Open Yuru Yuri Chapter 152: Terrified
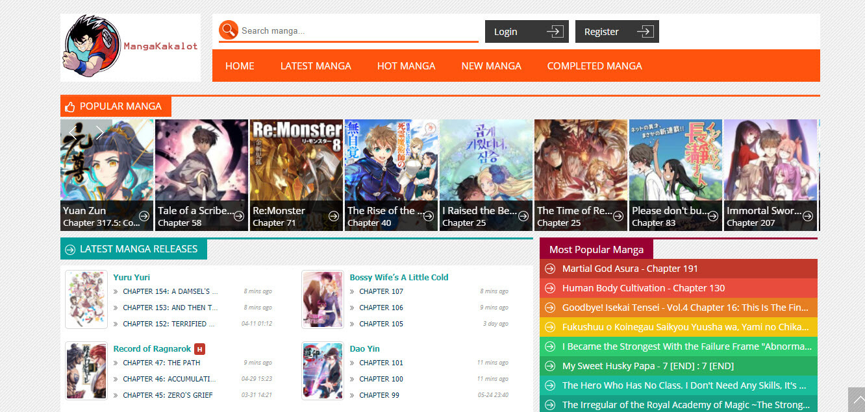Viewport: 865px width, 412px height. 169,324
